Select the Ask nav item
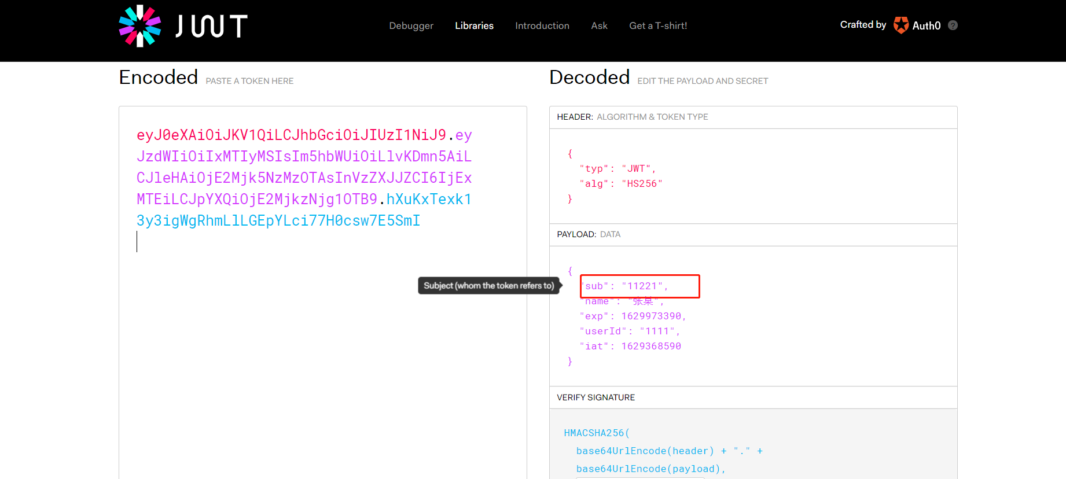Image resolution: width=1066 pixels, height=479 pixels. click(599, 25)
